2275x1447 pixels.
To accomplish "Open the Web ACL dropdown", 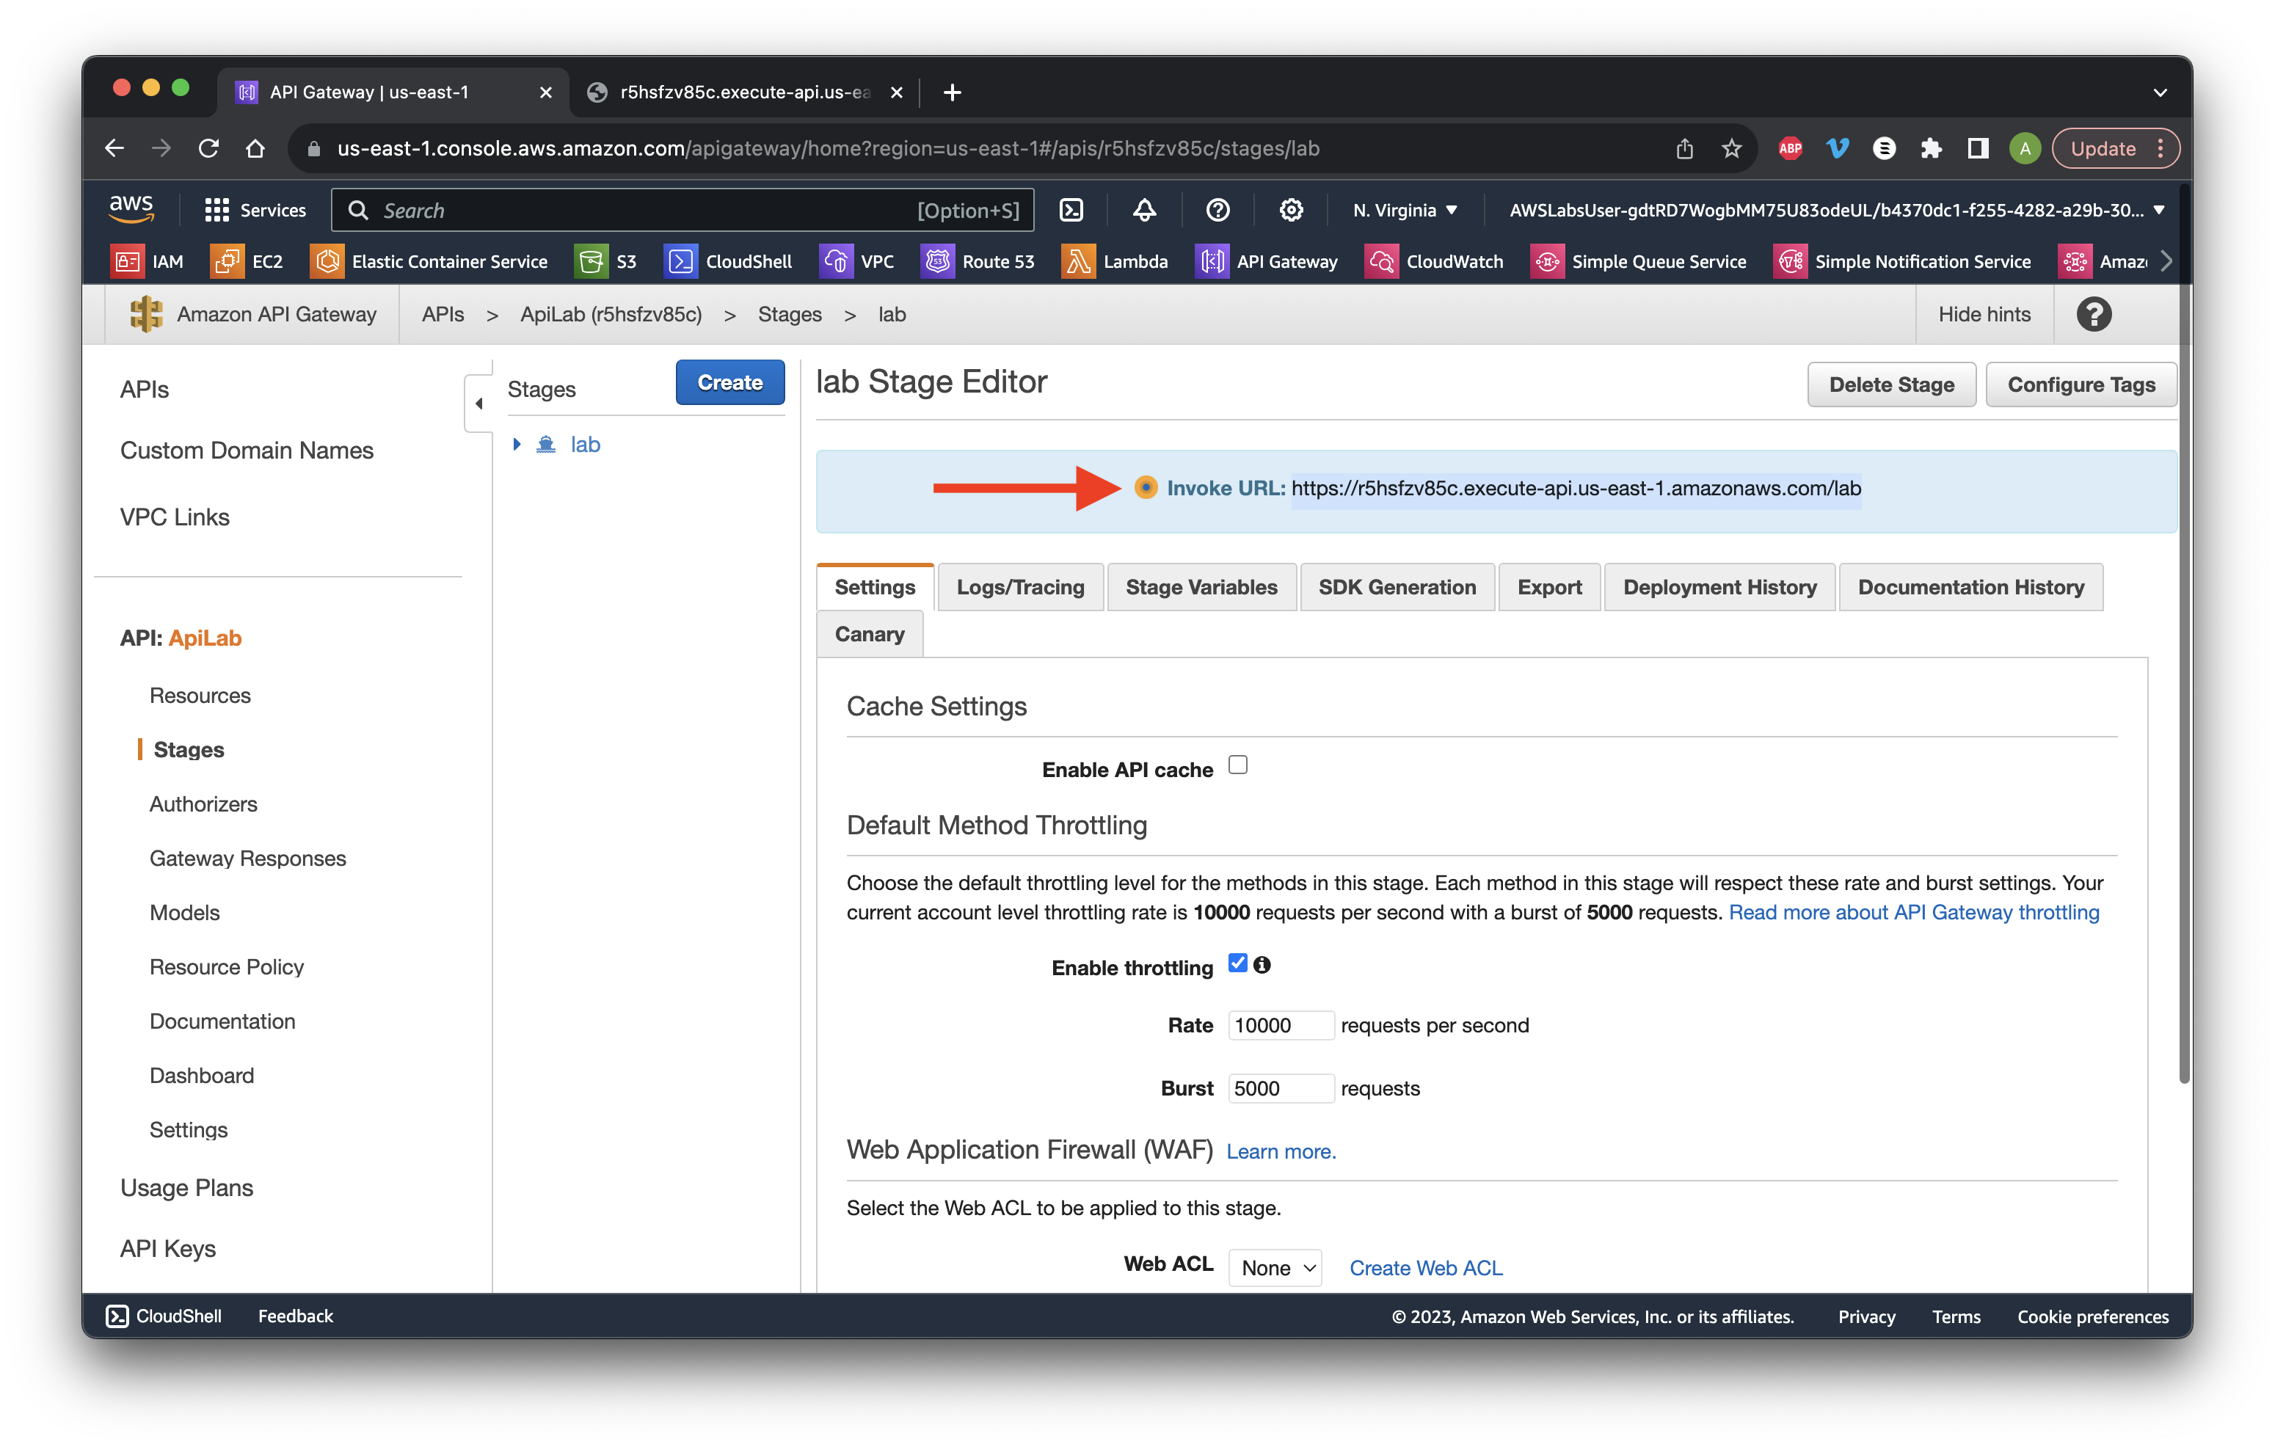I will point(1275,1267).
